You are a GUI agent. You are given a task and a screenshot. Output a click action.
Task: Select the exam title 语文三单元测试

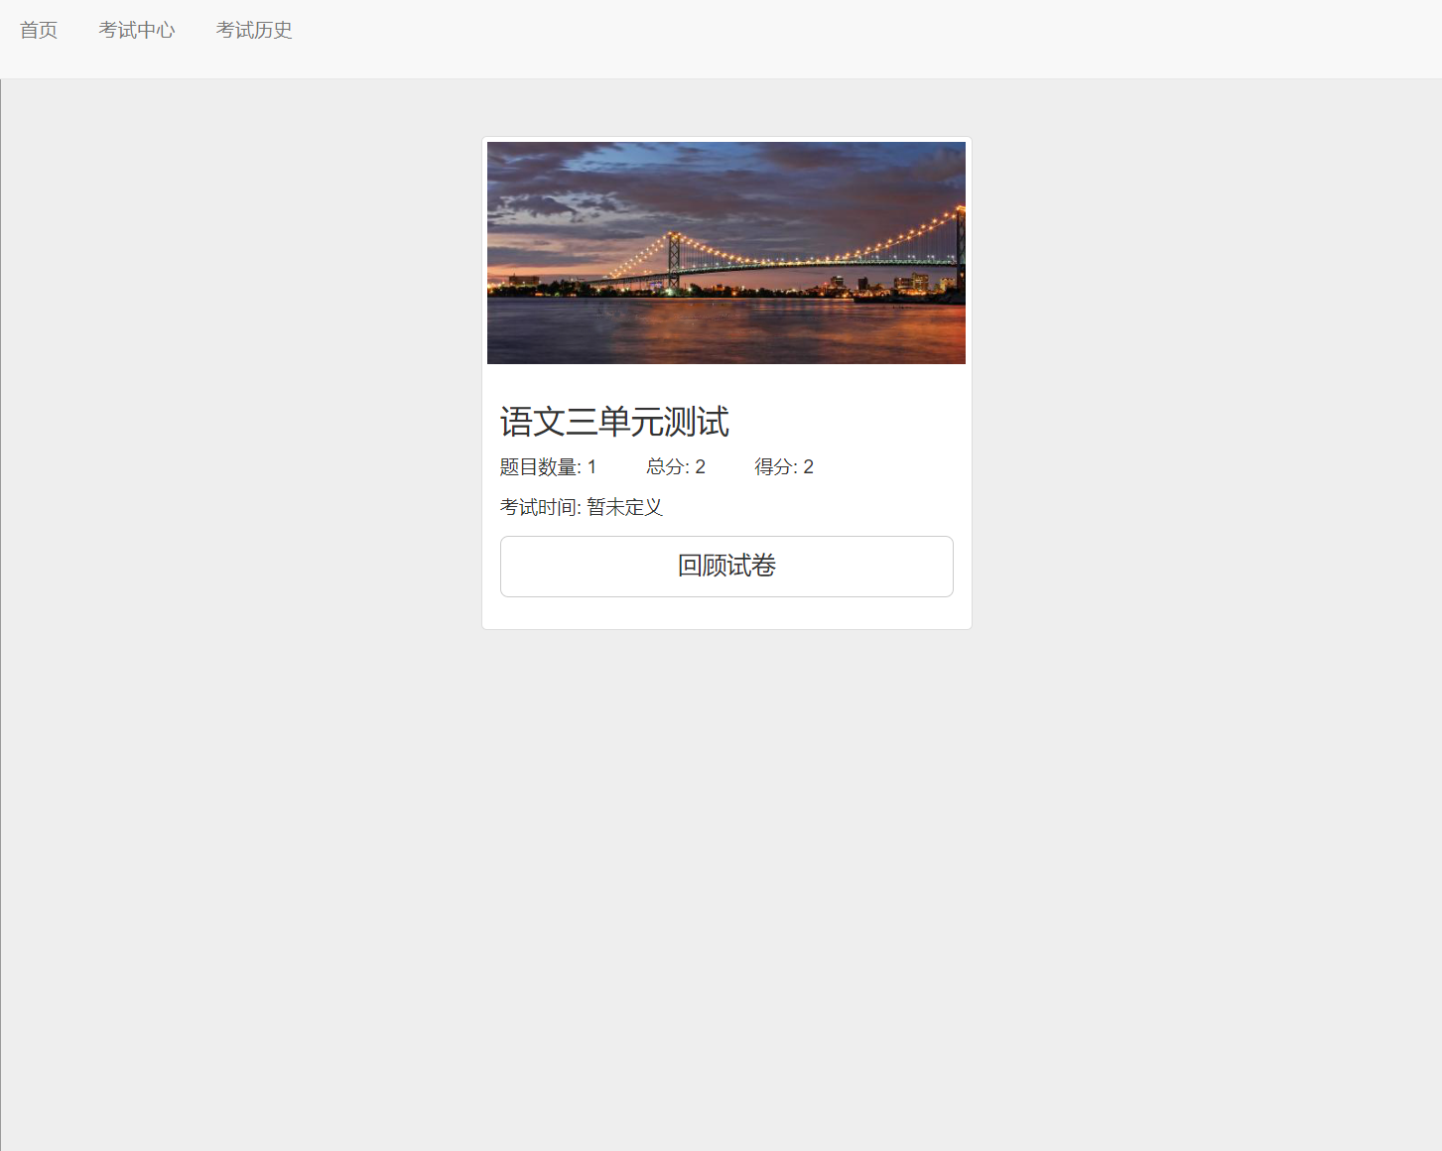click(x=614, y=422)
